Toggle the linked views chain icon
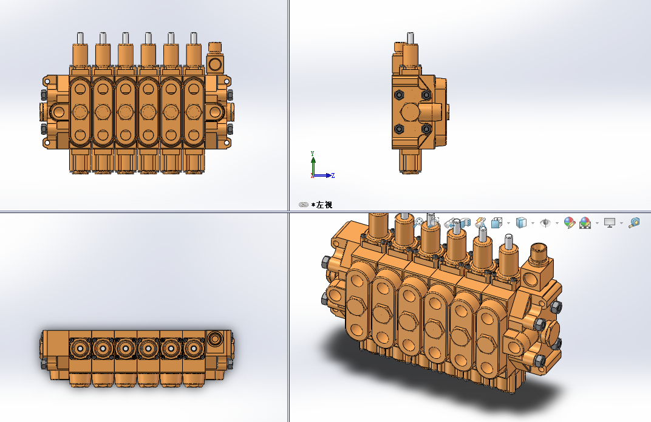651x422 pixels. point(304,205)
